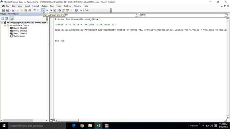
Task: Click the commented green Range line
Action: point(86,25)
